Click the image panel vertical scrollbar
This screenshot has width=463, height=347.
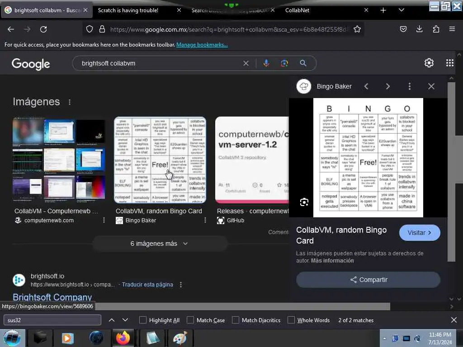451,172
